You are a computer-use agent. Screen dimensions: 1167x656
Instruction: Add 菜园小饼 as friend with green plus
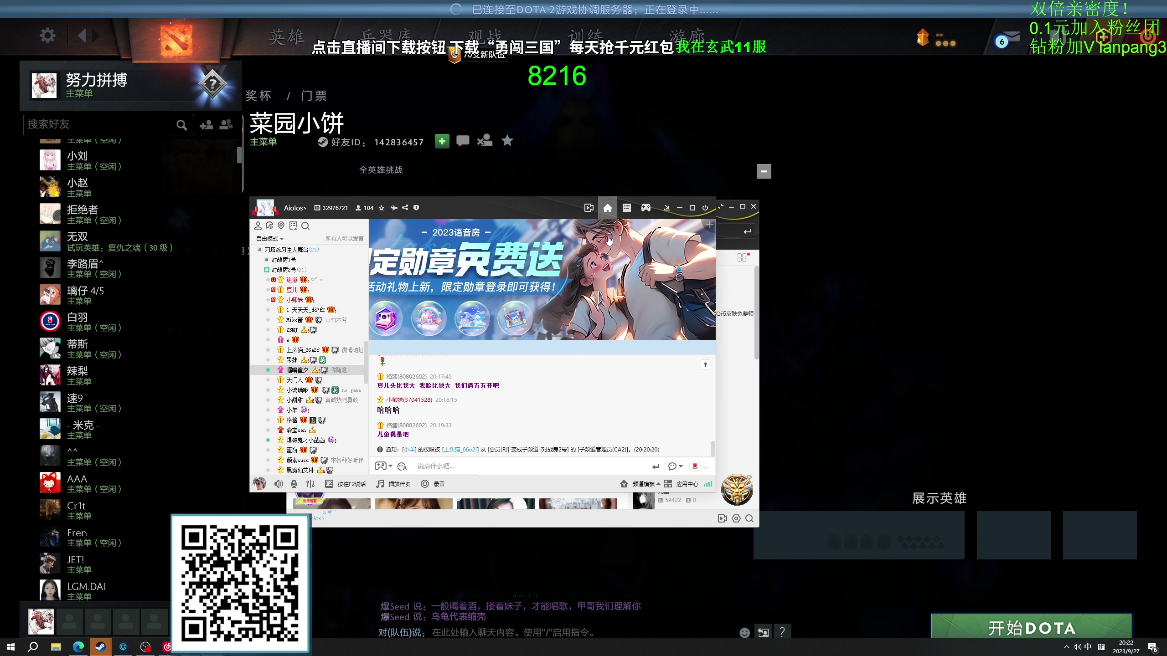[x=442, y=141]
